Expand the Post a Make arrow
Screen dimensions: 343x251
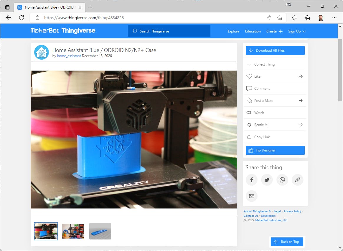(301, 101)
